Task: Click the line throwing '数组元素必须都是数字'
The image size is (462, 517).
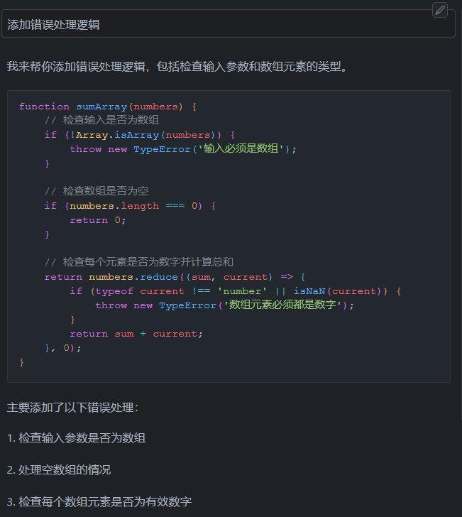Action: [x=224, y=305]
